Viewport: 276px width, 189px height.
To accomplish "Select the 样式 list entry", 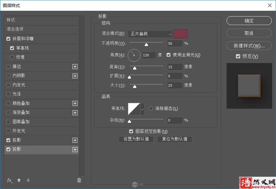I will coord(41,20).
